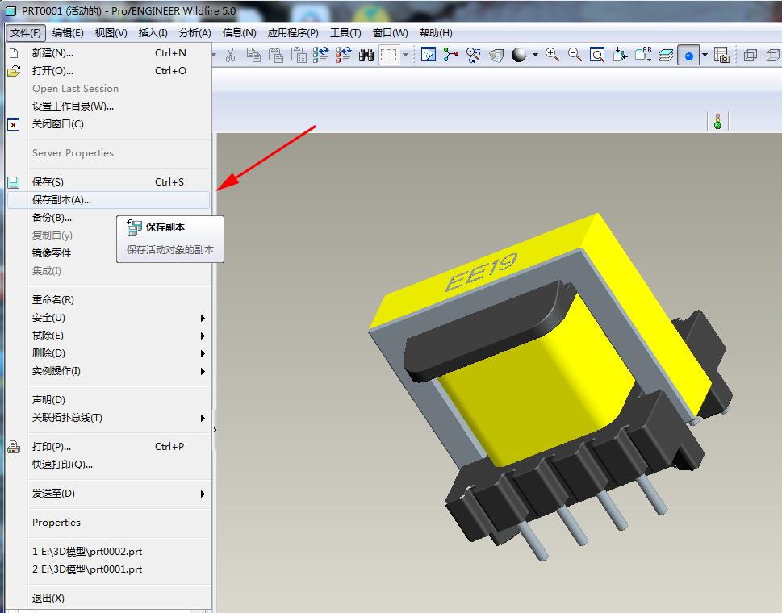782x613 pixels.
Task: Click the dashed selection box icon
Action: (388, 55)
